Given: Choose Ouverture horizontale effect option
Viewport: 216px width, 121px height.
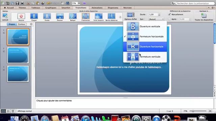Looking at the screenshot, I should [145, 47].
